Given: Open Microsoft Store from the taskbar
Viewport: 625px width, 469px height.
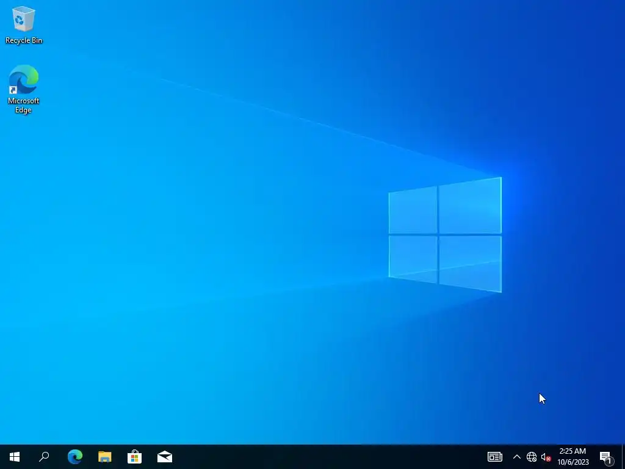Looking at the screenshot, I should [135, 457].
